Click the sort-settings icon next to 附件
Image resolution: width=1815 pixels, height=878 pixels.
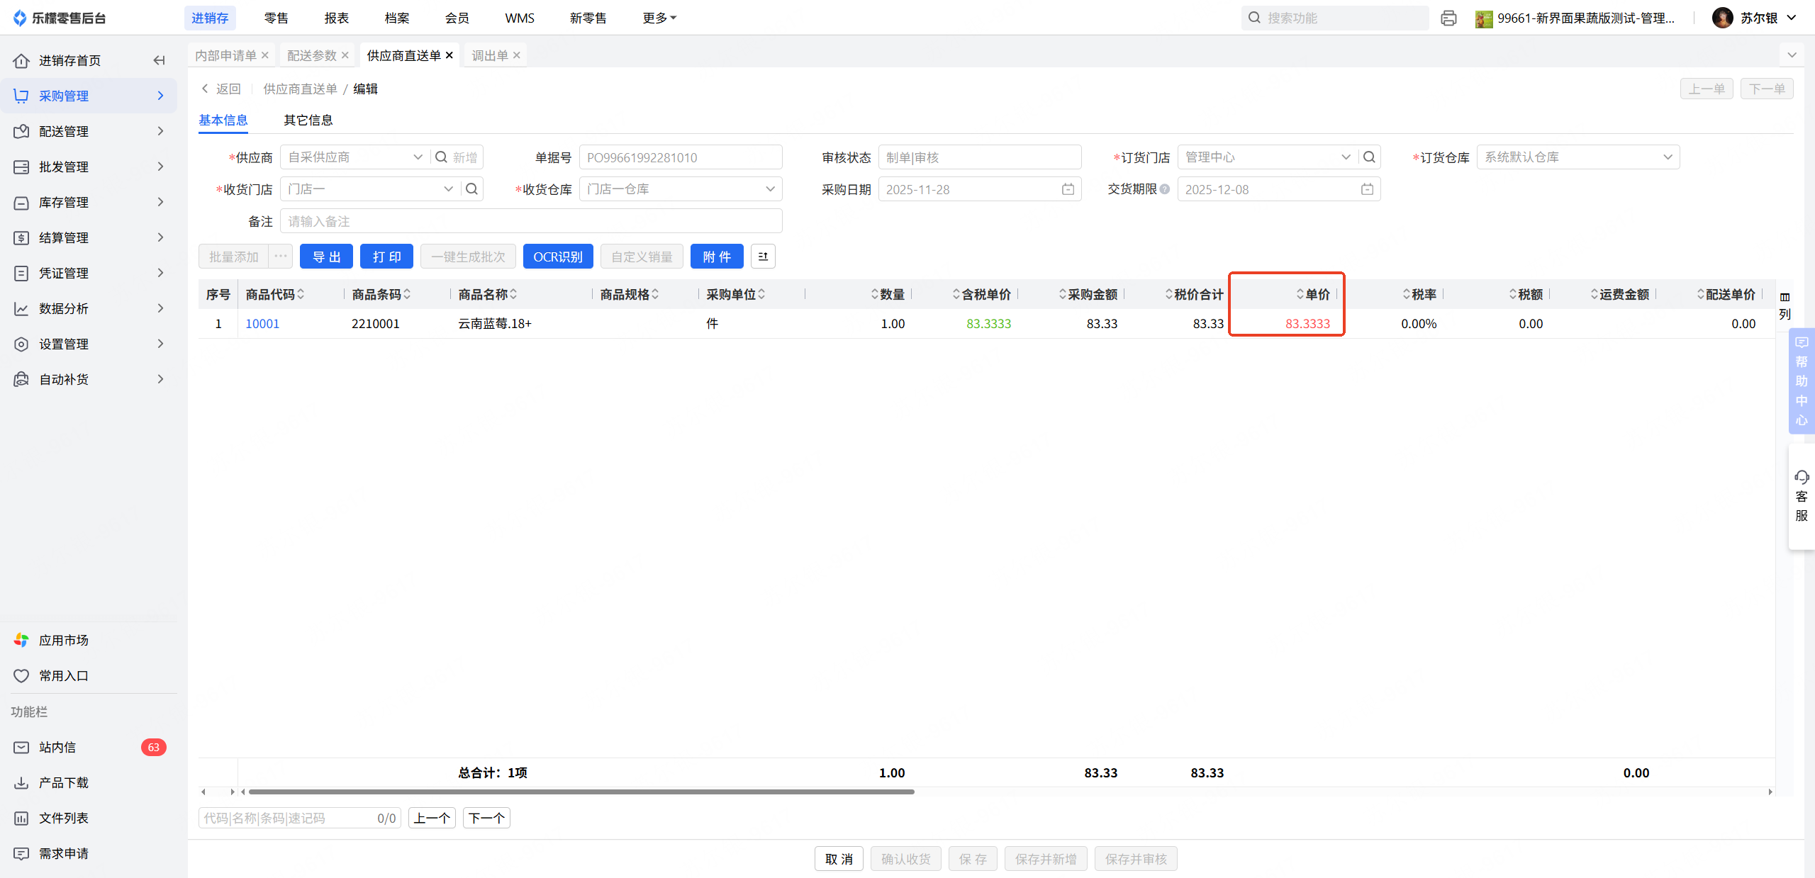(763, 257)
